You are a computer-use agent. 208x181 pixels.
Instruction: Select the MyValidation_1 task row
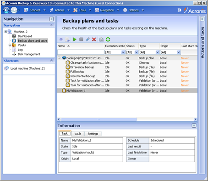pos(127,90)
